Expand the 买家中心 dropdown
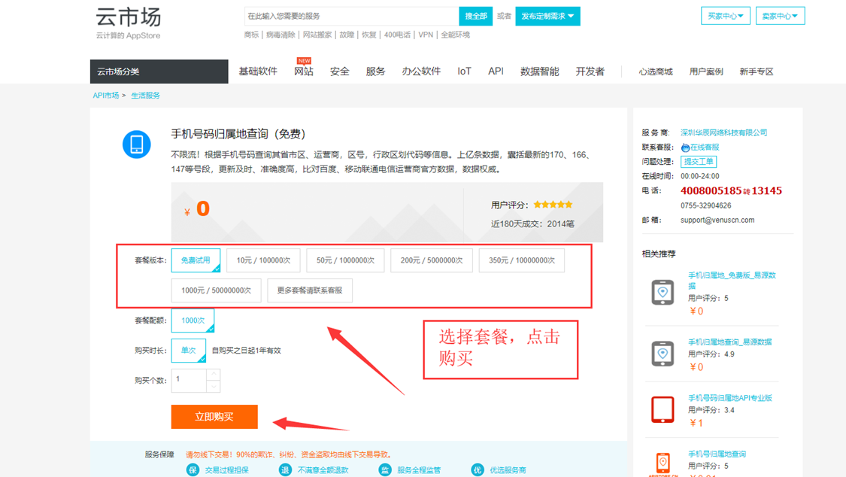This screenshot has width=846, height=477. click(x=726, y=16)
